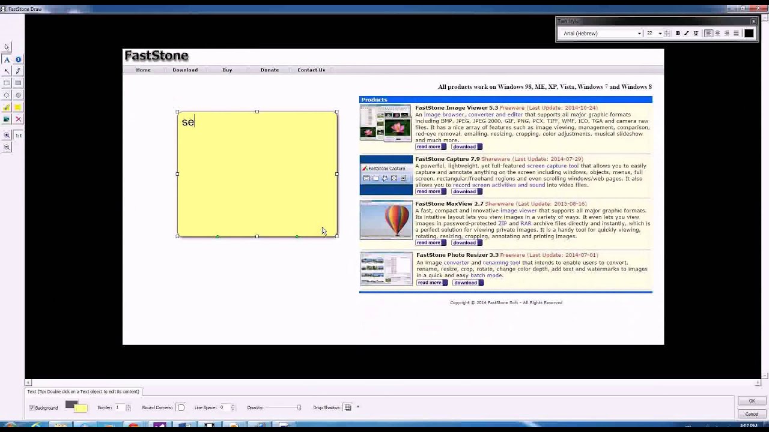Viewport: 769px width, 432px height.
Task: Choose the insert image tool
Action: click(x=7, y=119)
